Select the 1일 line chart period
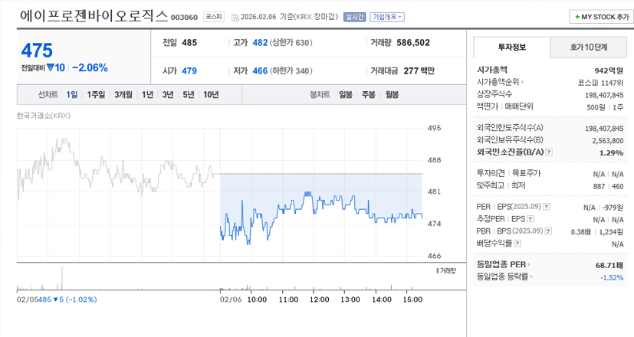 coord(71,94)
